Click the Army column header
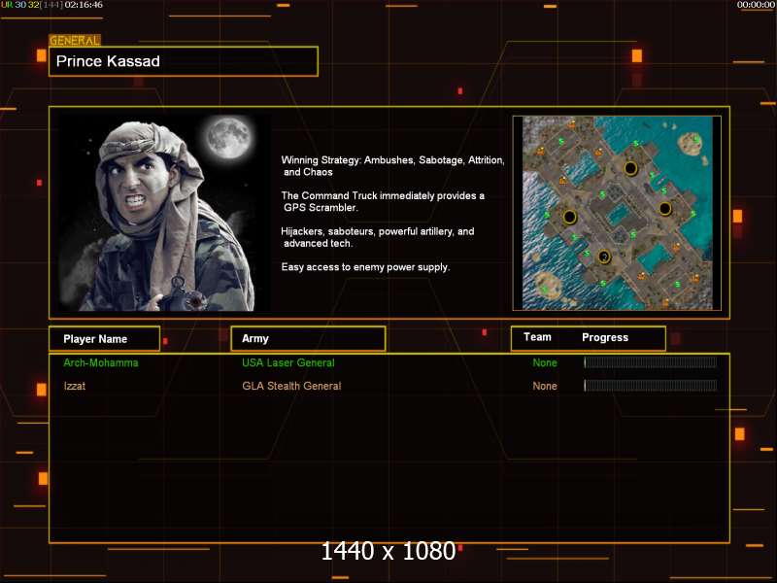 click(x=308, y=338)
